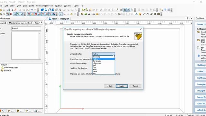Choose Centimetre from the units list
The width and height of the screenshot is (206, 116).
104,61
